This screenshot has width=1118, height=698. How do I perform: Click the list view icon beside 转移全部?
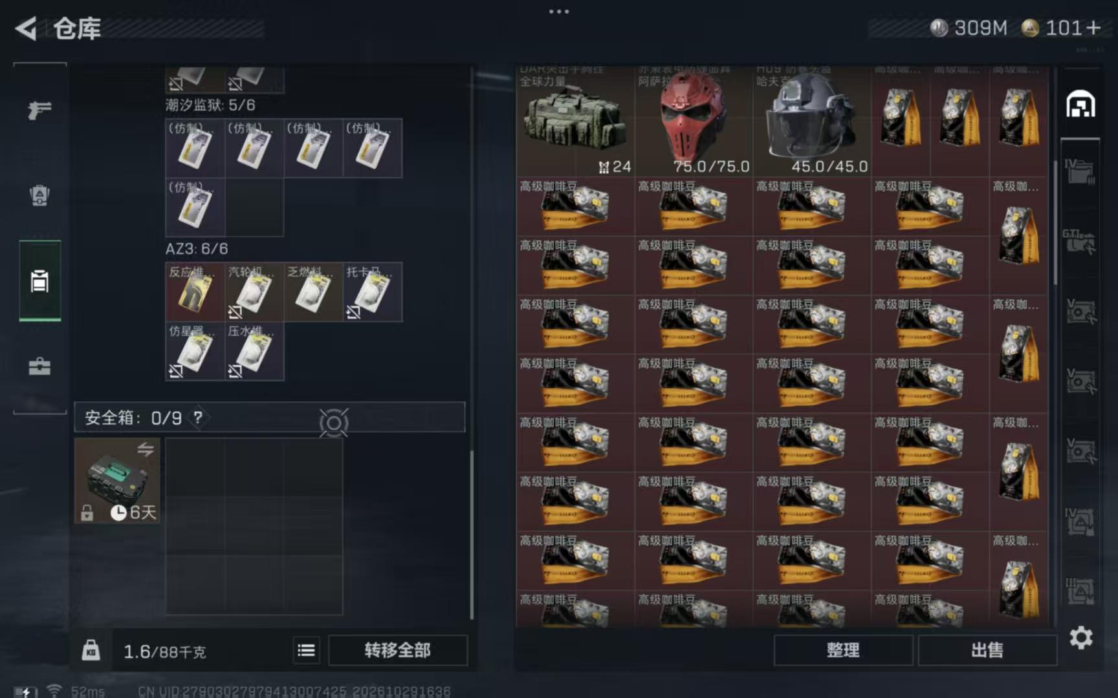(307, 650)
